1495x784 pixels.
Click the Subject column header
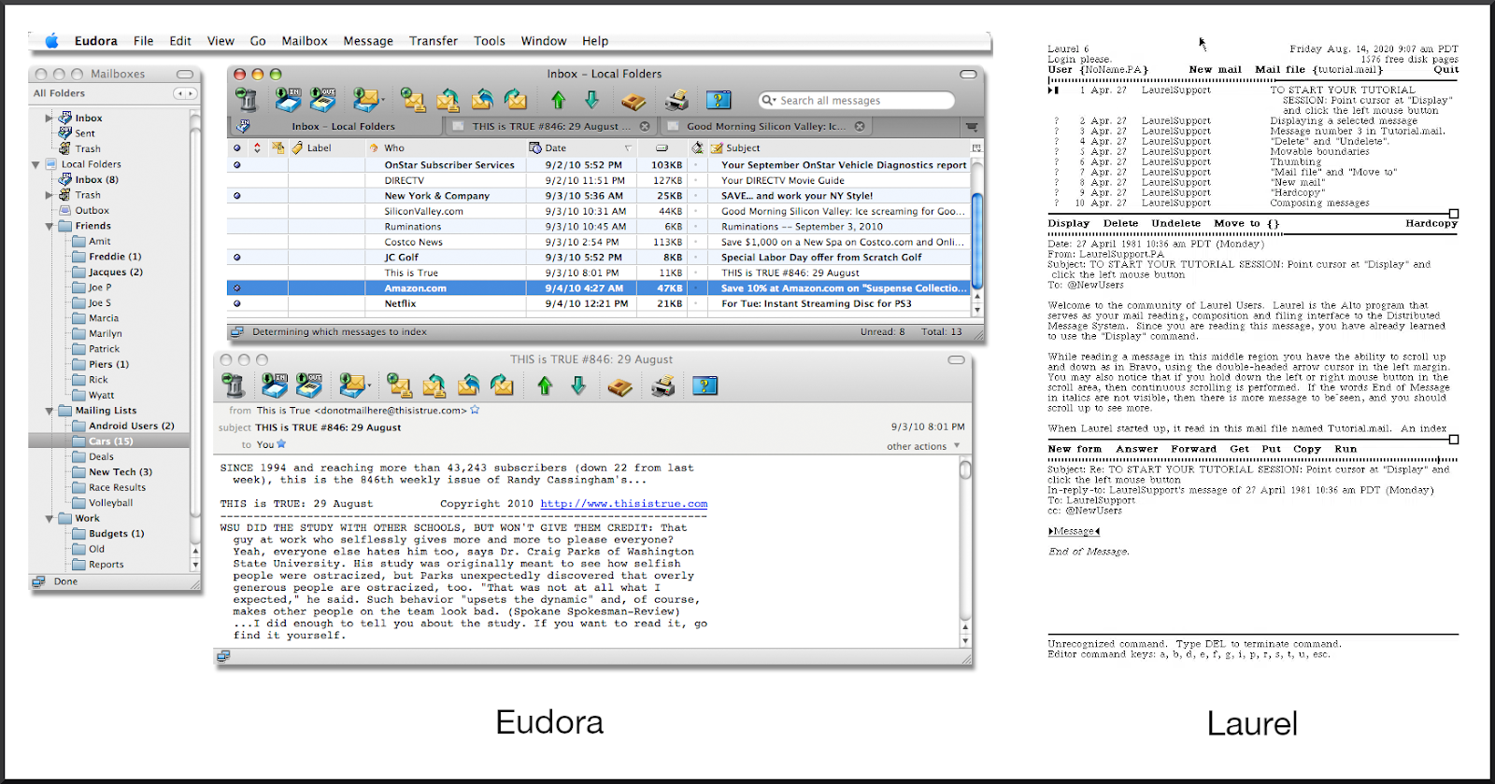(x=839, y=147)
